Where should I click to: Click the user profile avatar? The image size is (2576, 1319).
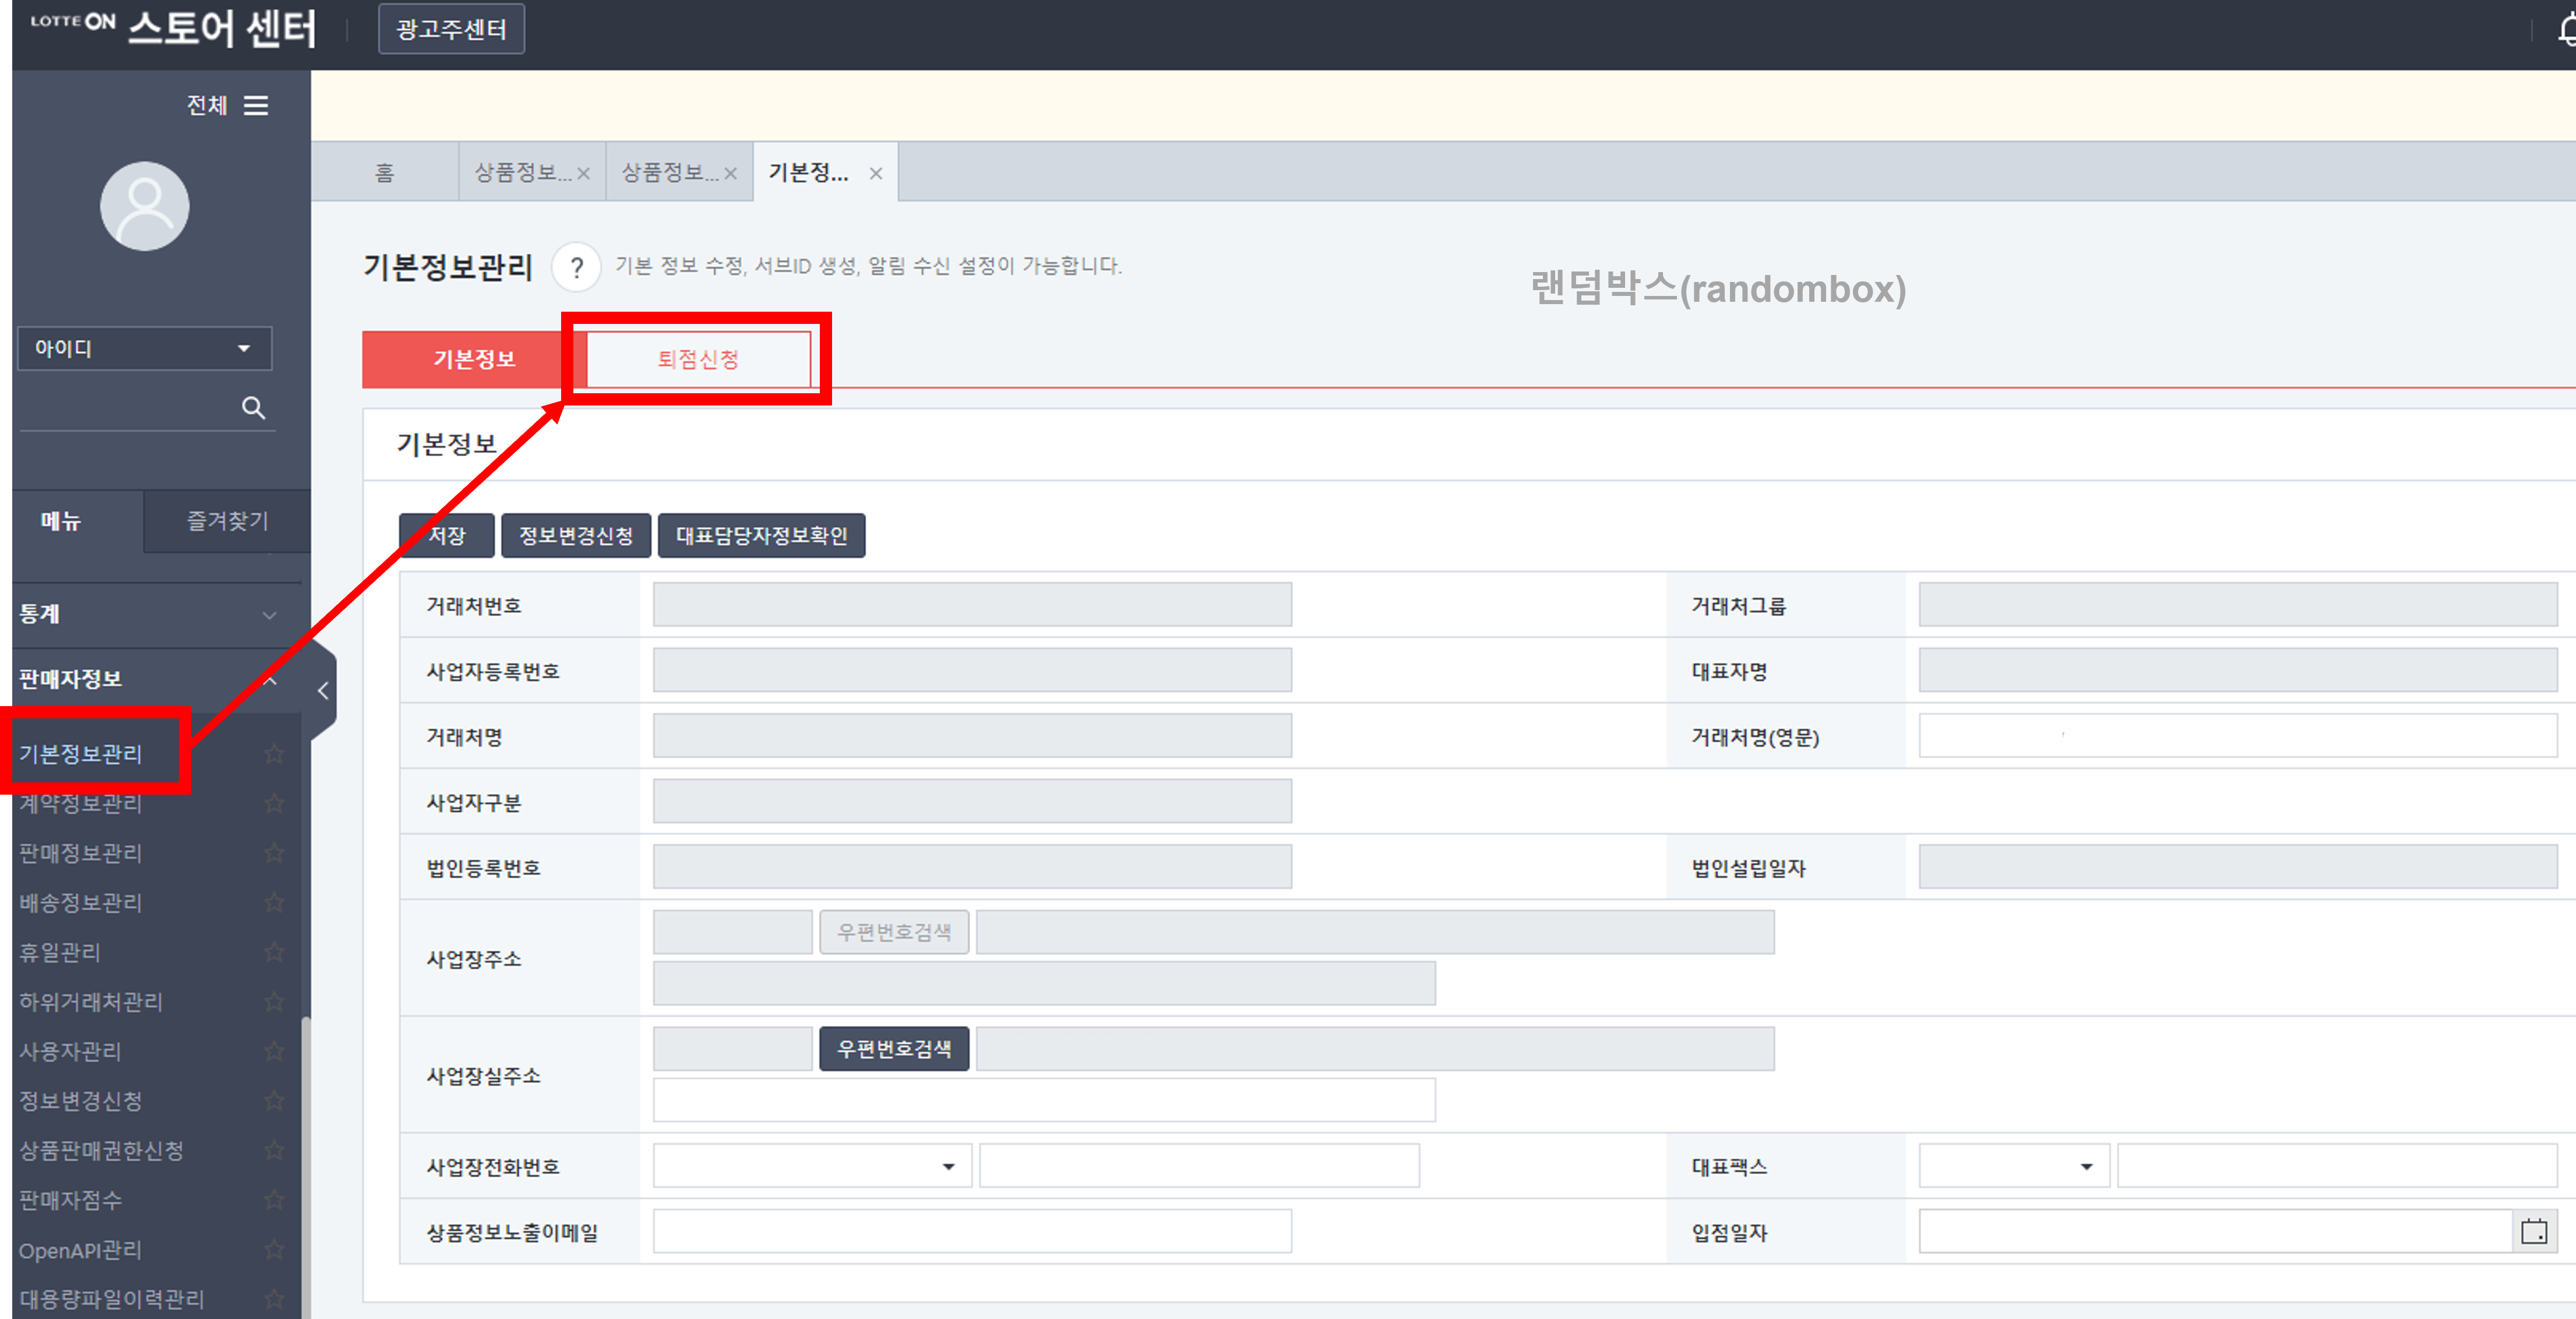point(145,206)
